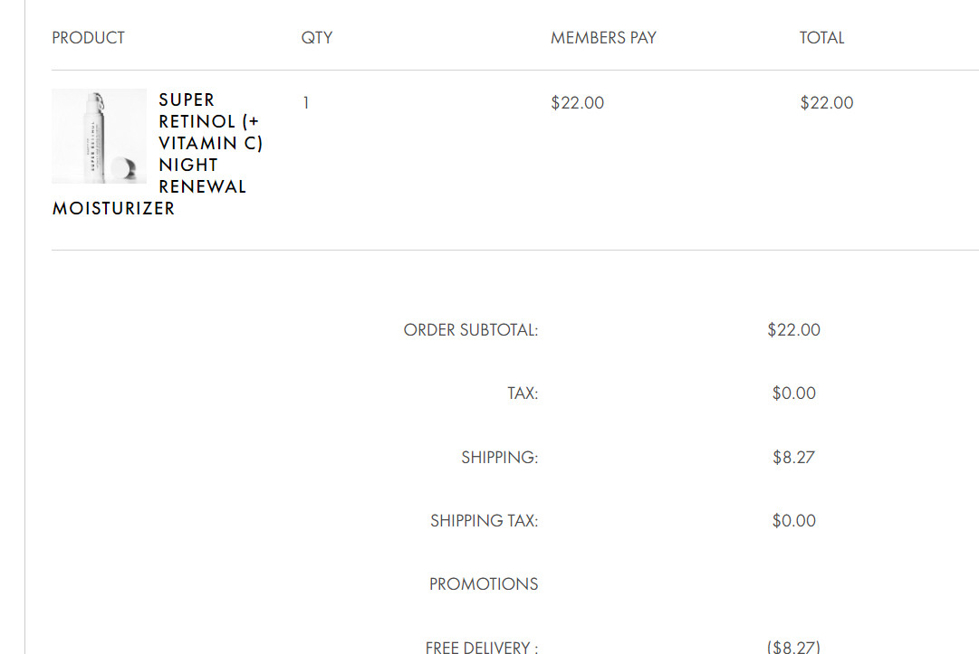Click the free delivery discount ($8.27)

[793, 647]
